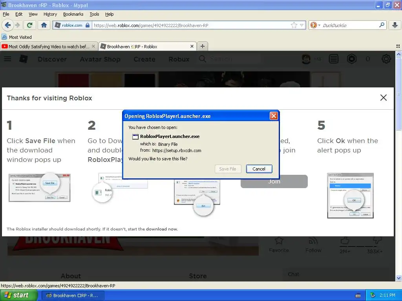This screenshot has height=301, width=402.
Task: Close the Thanks for visiting Roblox panel
Action: point(383,98)
